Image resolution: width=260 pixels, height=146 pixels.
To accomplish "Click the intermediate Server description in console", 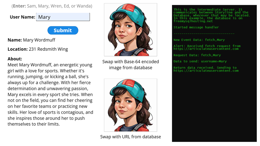I will 211,15.
